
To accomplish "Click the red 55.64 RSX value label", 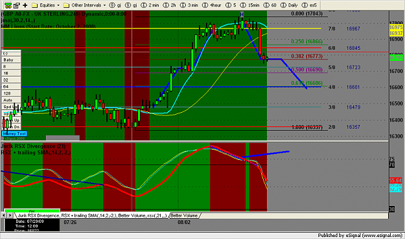I will [x=395, y=181].
